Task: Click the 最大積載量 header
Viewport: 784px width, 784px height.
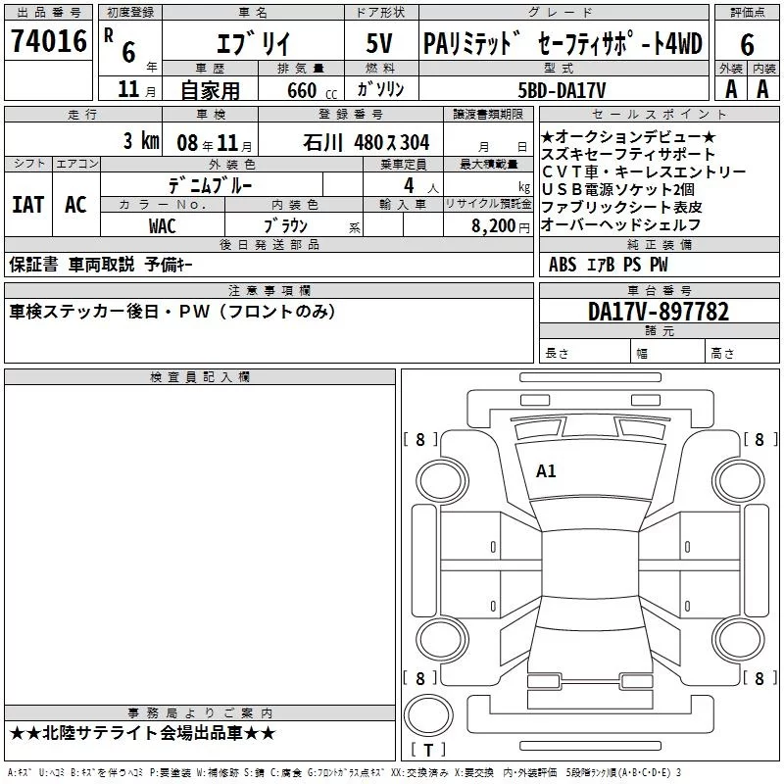Action: pos(488,164)
